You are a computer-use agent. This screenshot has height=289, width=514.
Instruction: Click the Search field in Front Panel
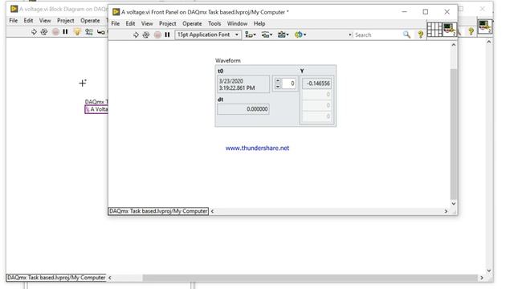[x=377, y=35]
